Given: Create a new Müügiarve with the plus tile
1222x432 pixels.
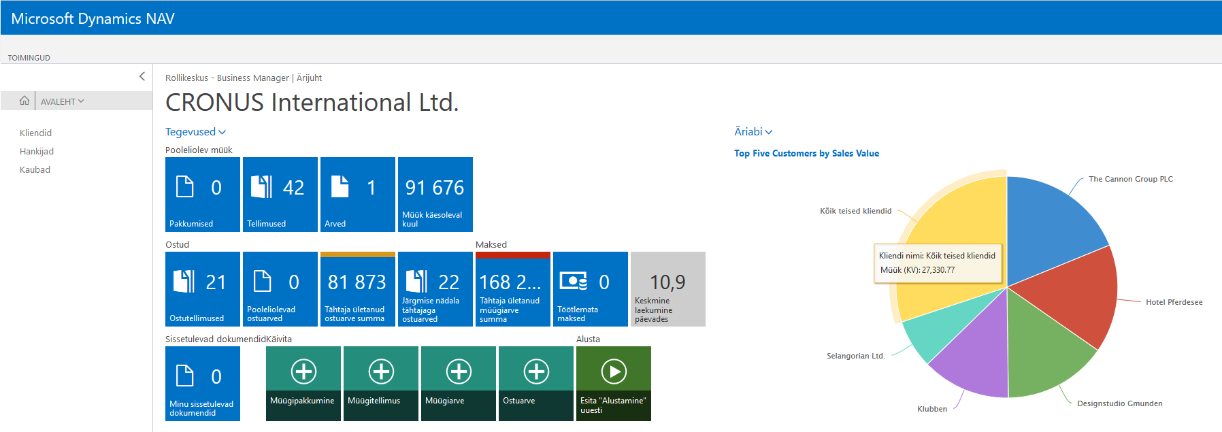Looking at the screenshot, I should pyautogui.click(x=459, y=384).
